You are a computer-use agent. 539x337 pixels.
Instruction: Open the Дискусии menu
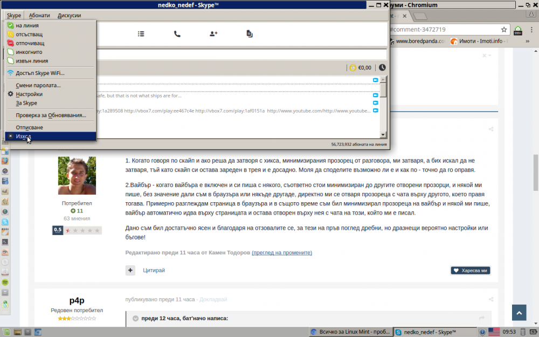pyautogui.click(x=70, y=16)
